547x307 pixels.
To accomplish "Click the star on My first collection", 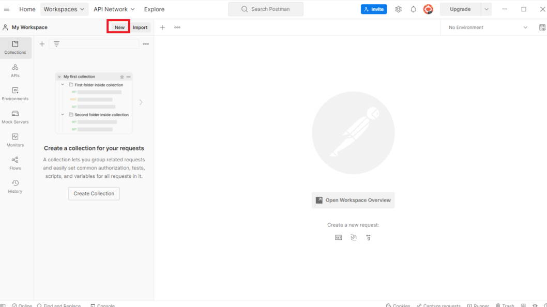I will point(121,76).
